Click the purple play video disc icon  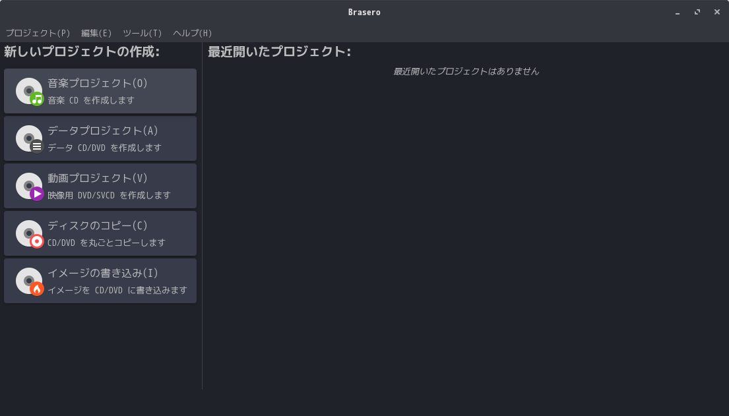30,187
